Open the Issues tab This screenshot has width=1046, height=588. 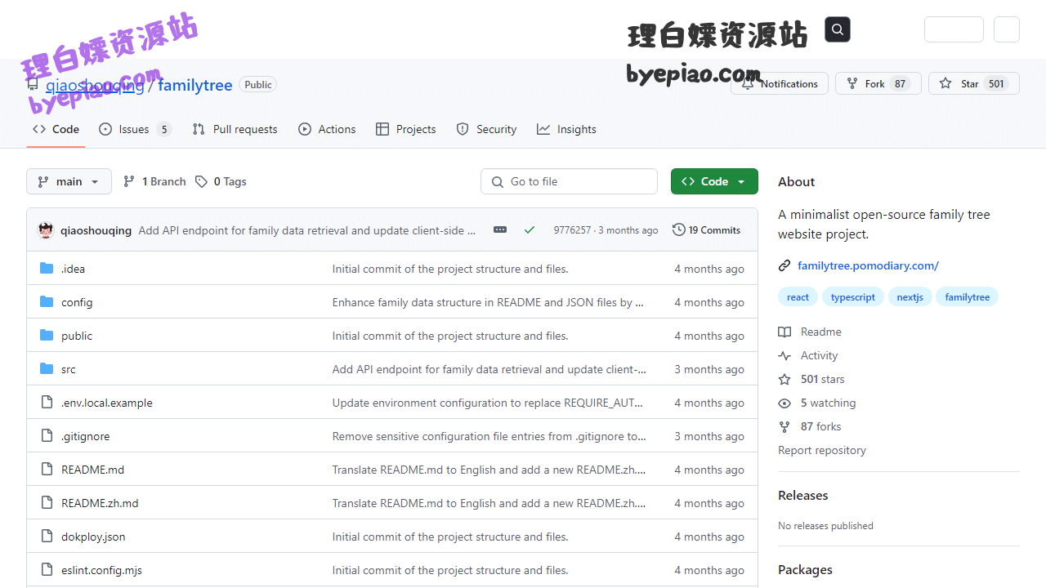coord(135,129)
